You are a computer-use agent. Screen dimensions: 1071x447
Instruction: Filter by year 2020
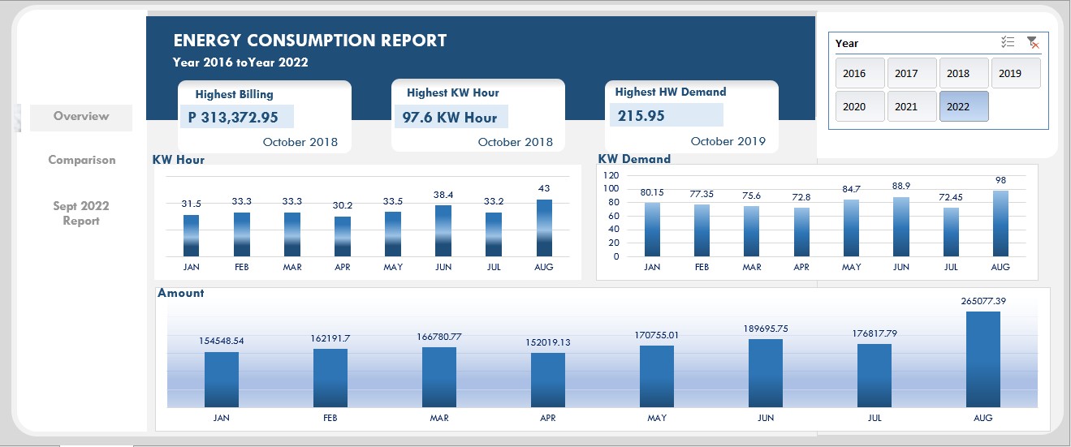[x=860, y=106]
